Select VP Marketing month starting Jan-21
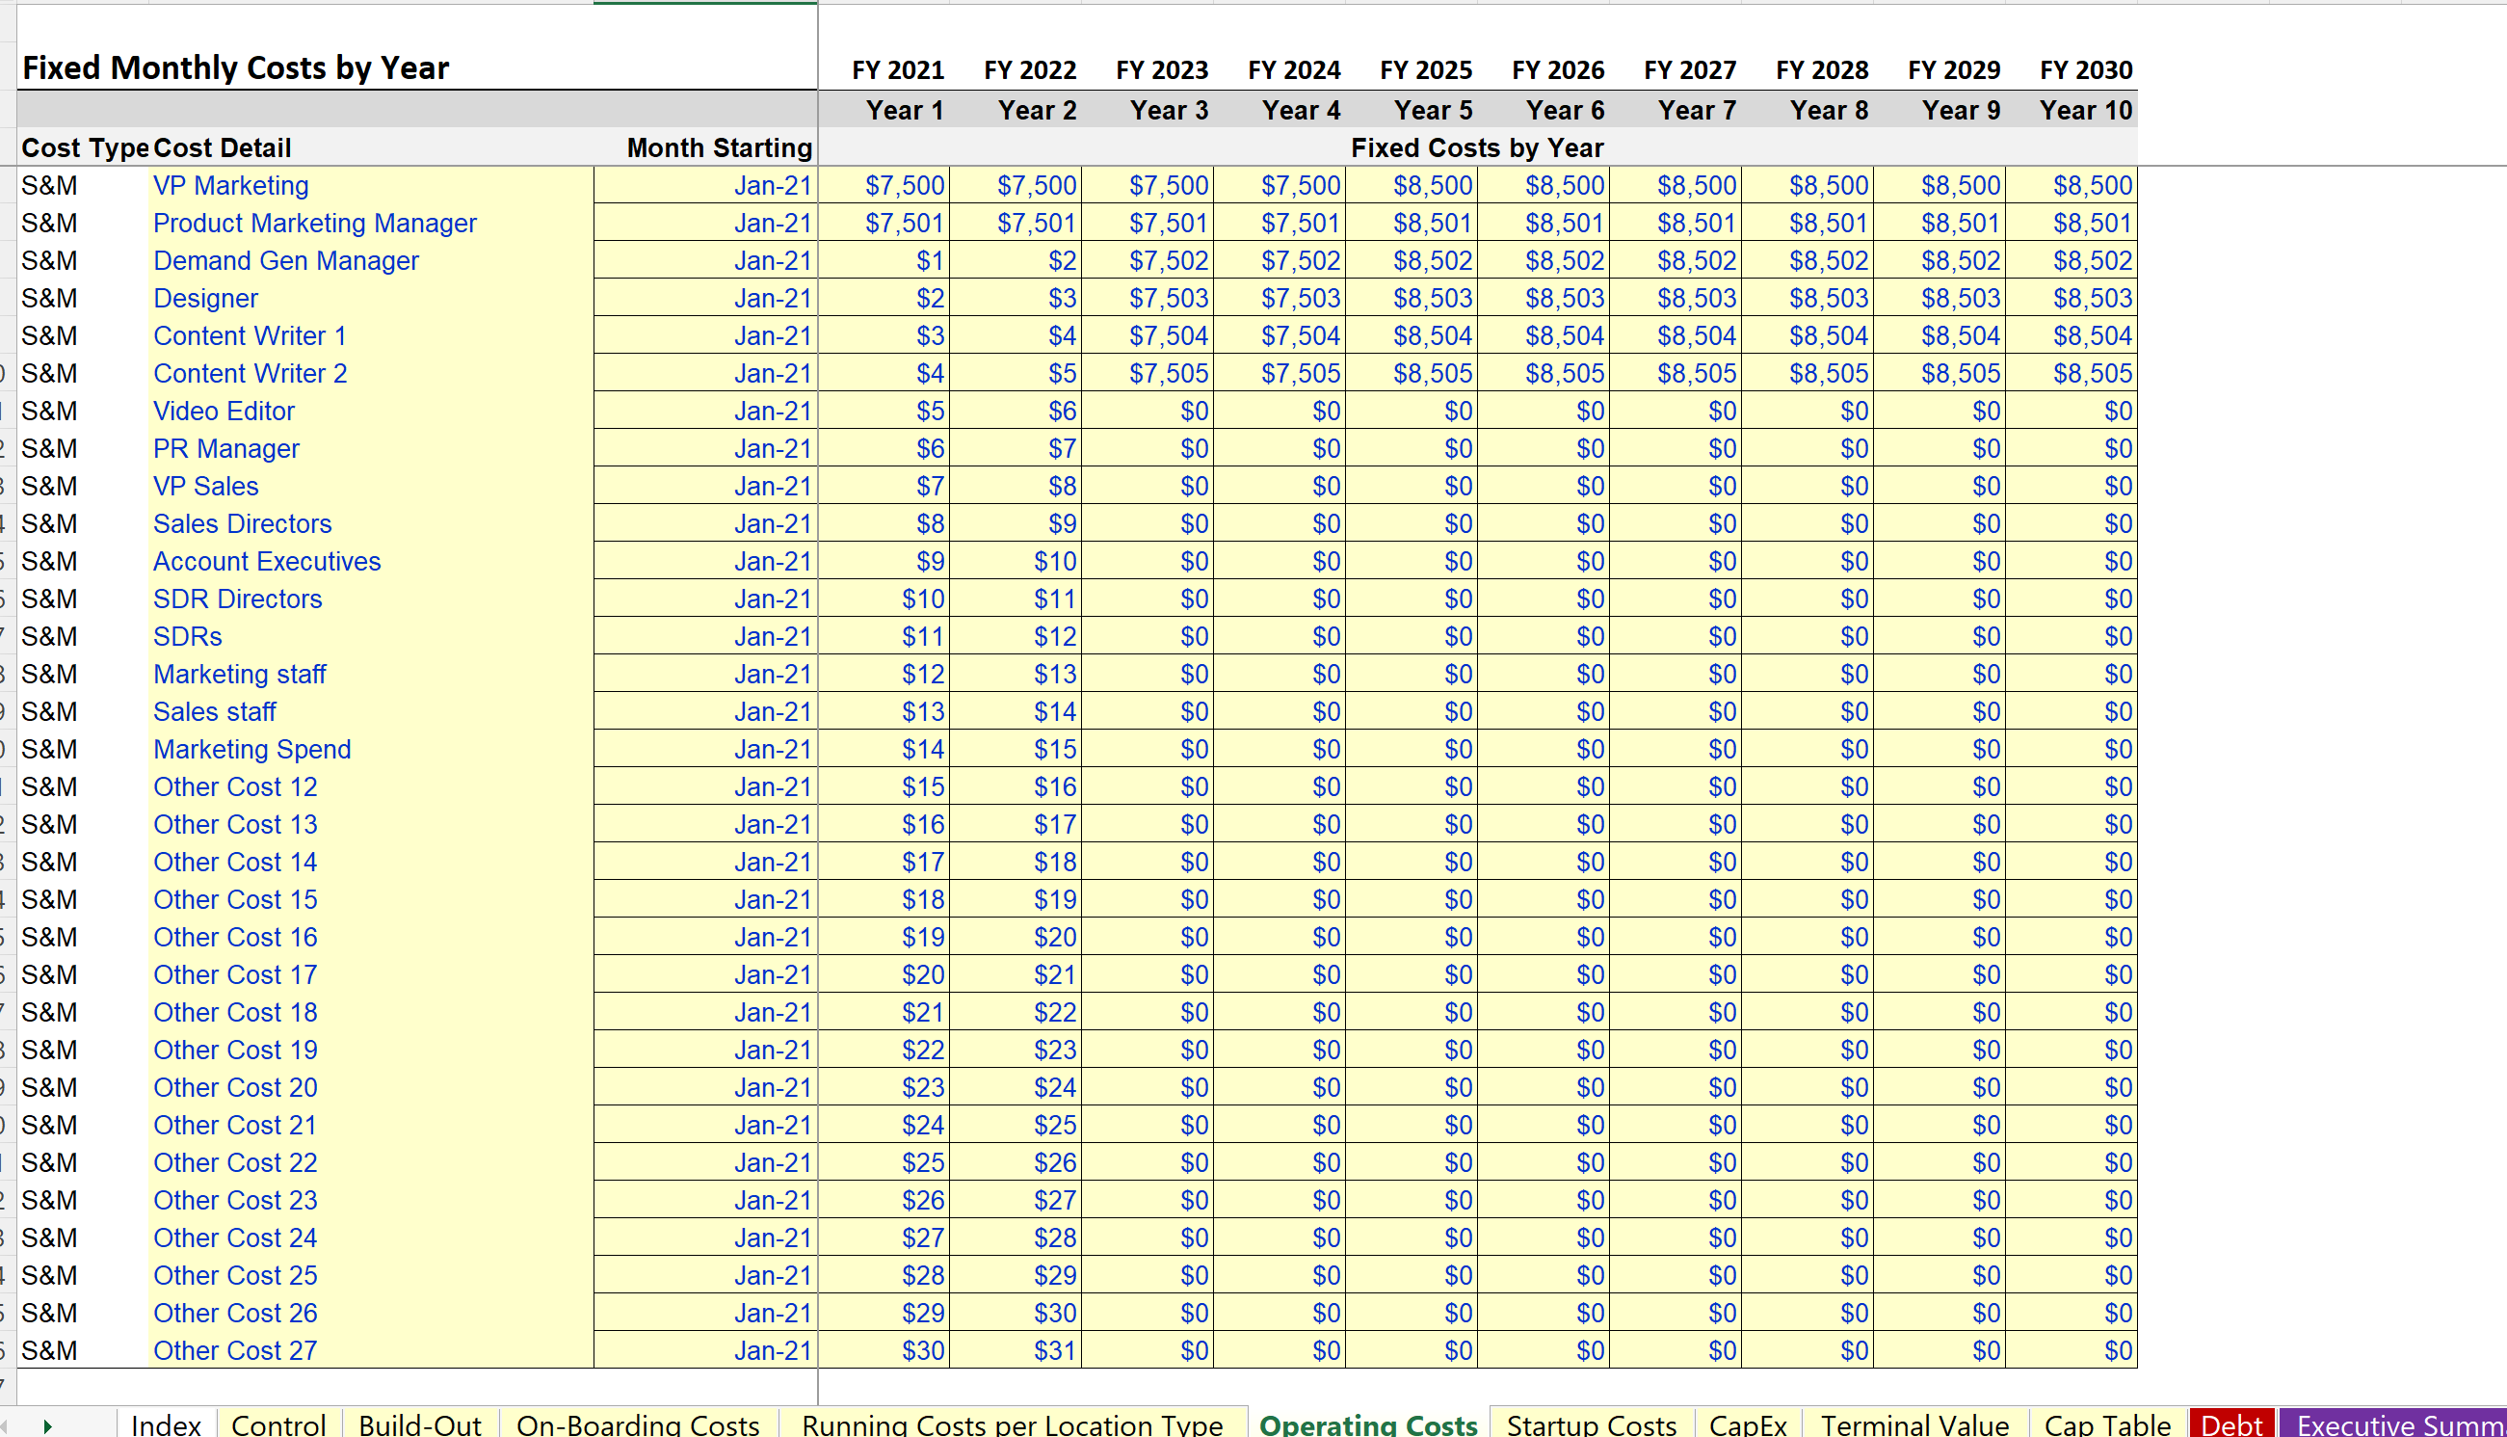The height and width of the screenshot is (1437, 2507). 706,186
